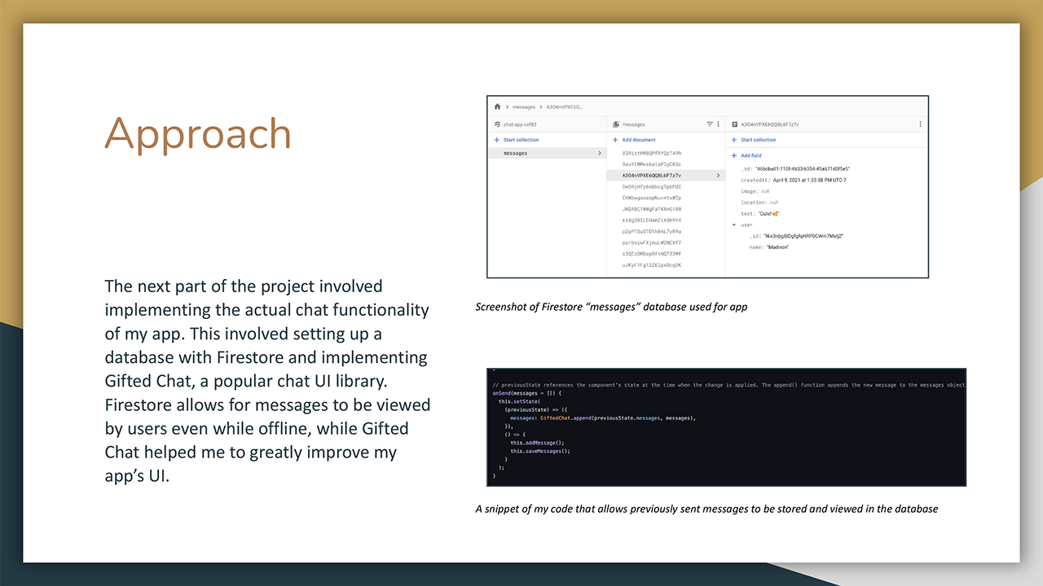
Task: Select document 0IRistHMBQPfRYQzTA9h
Action: [x=651, y=153]
